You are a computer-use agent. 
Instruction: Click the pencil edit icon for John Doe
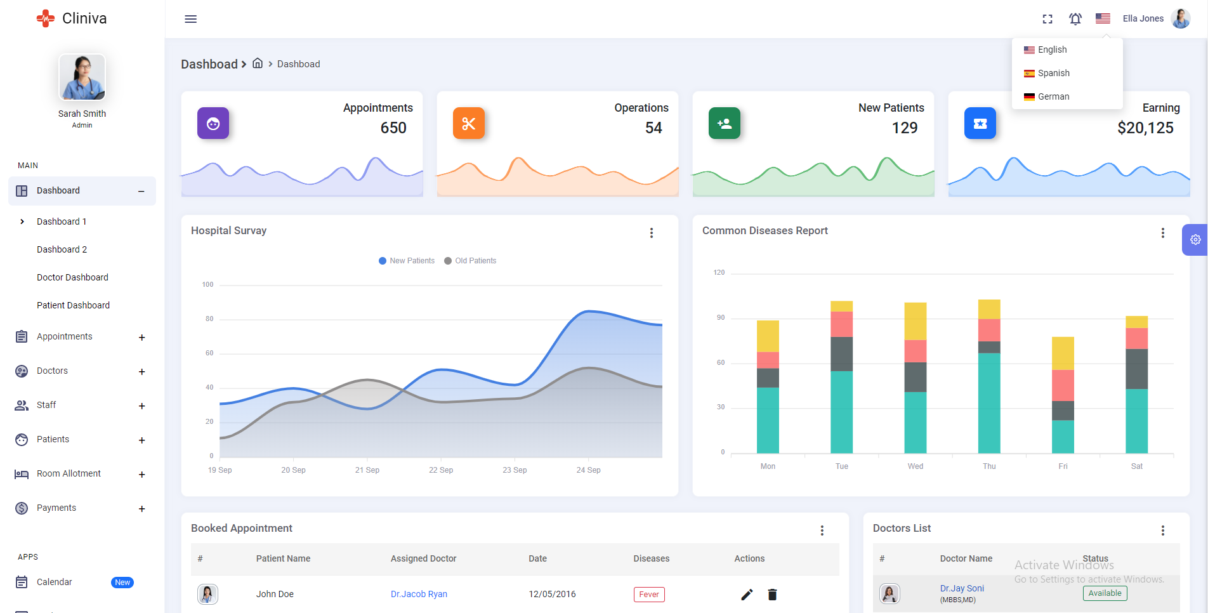click(747, 595)
